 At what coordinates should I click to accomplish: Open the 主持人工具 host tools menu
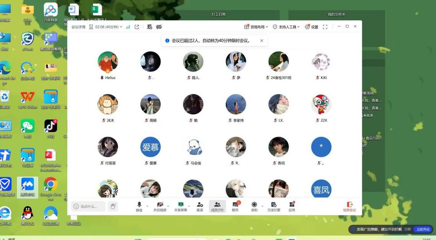click(x=286, y=27)
